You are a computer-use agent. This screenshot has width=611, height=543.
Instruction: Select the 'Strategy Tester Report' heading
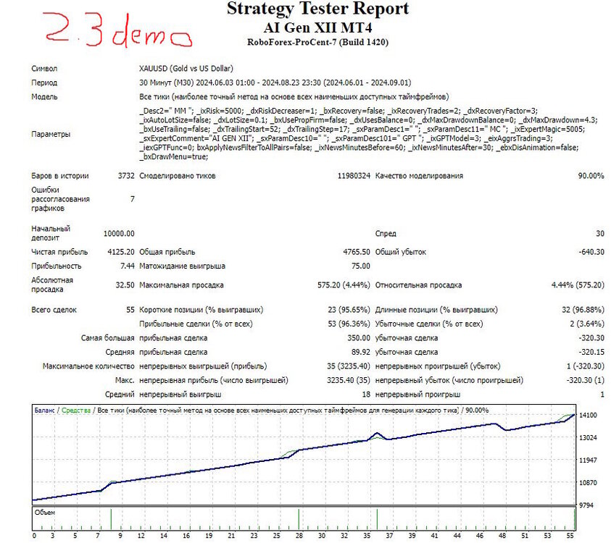tap(317, 9)
